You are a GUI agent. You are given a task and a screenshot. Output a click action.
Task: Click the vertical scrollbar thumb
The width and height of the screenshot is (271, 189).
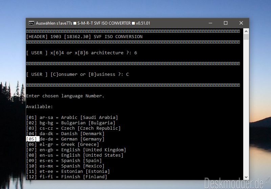[246, 37]
